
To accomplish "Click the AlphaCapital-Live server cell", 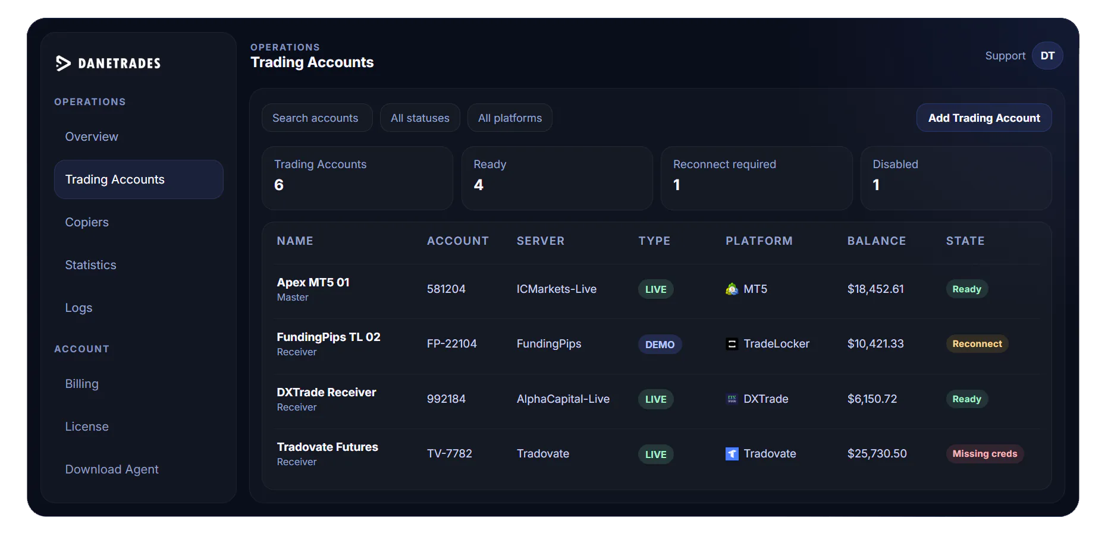I will click(x=563, y=399).
